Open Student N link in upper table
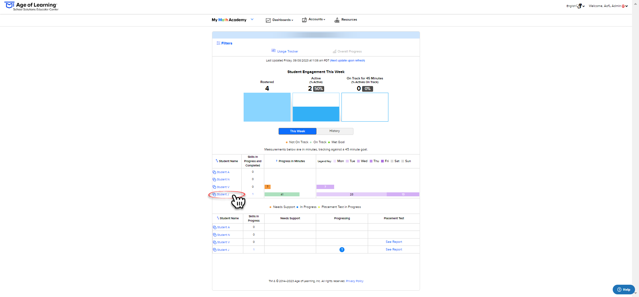The image size is (639, 297). [223, 180]
